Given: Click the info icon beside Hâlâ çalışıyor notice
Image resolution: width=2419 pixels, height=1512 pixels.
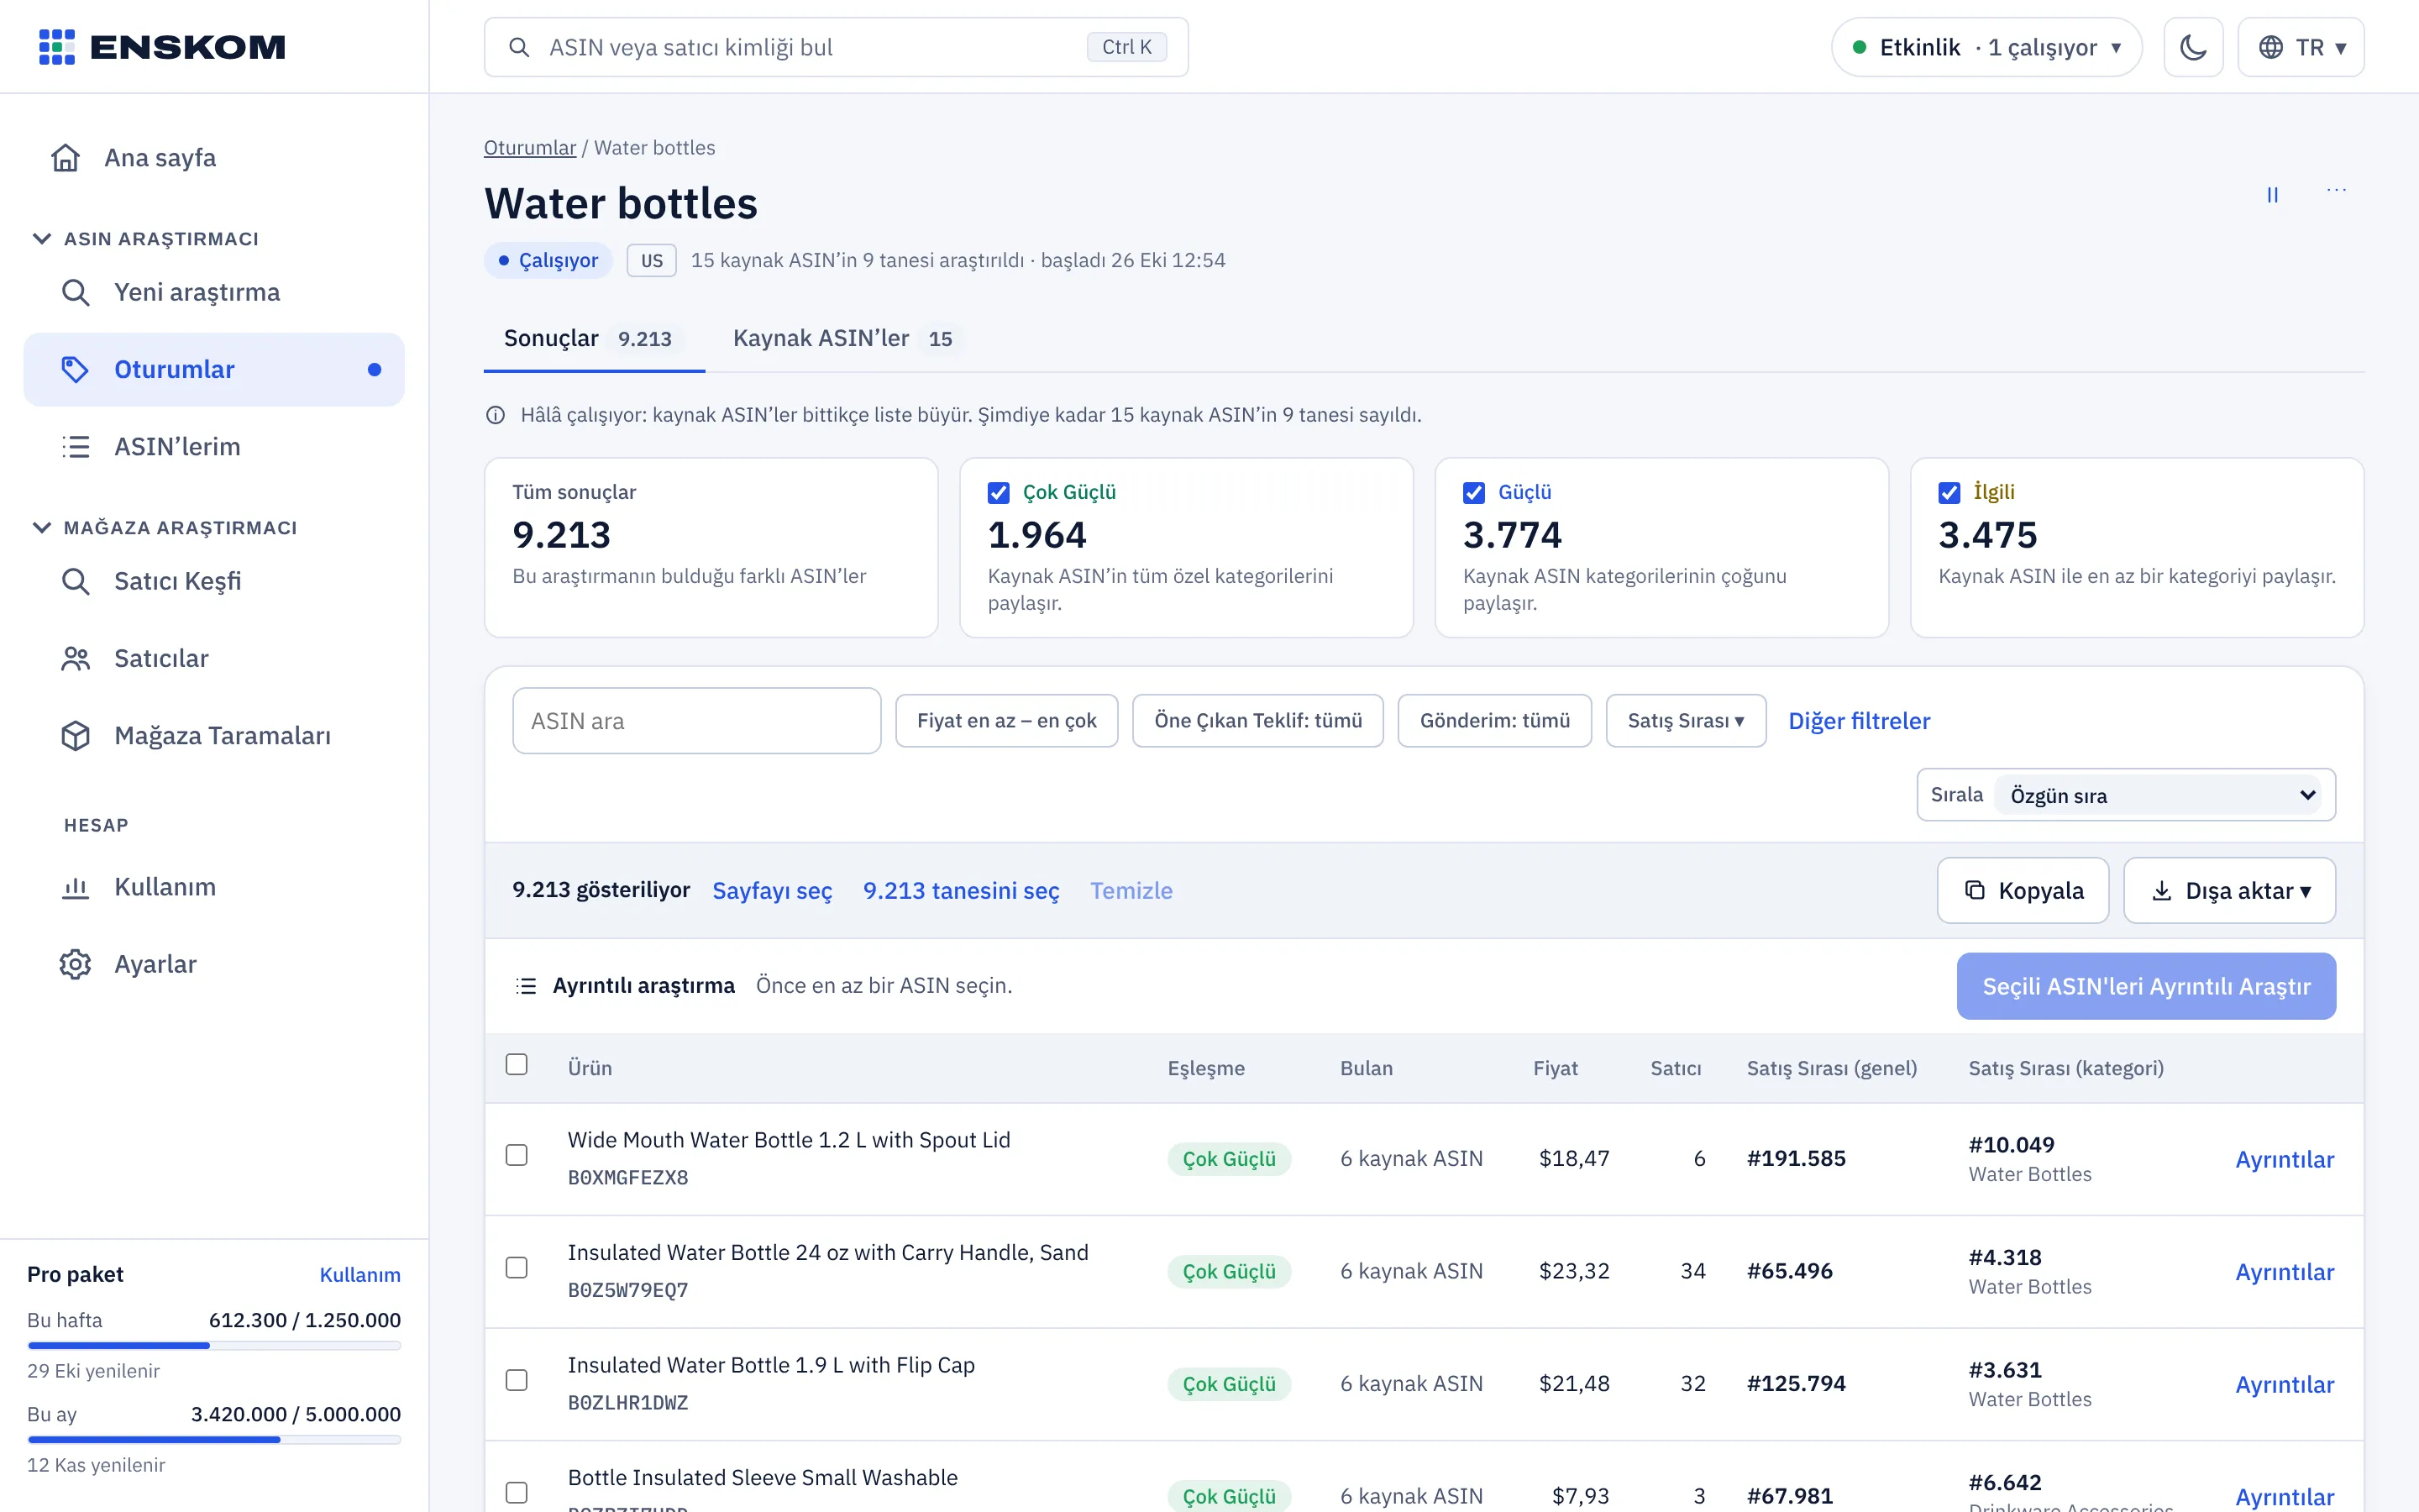Looking at the screenshot, I should tap(496, 415).
